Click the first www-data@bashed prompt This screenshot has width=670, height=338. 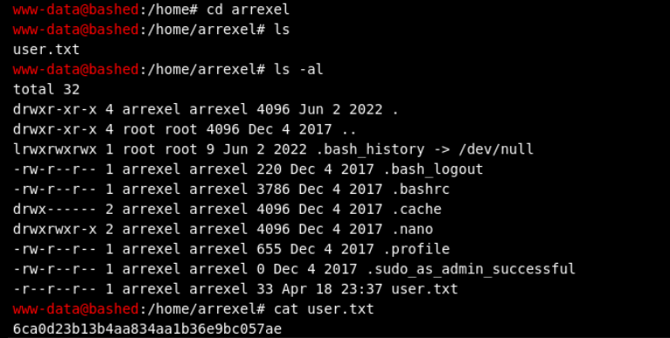(x=76, y=10)
